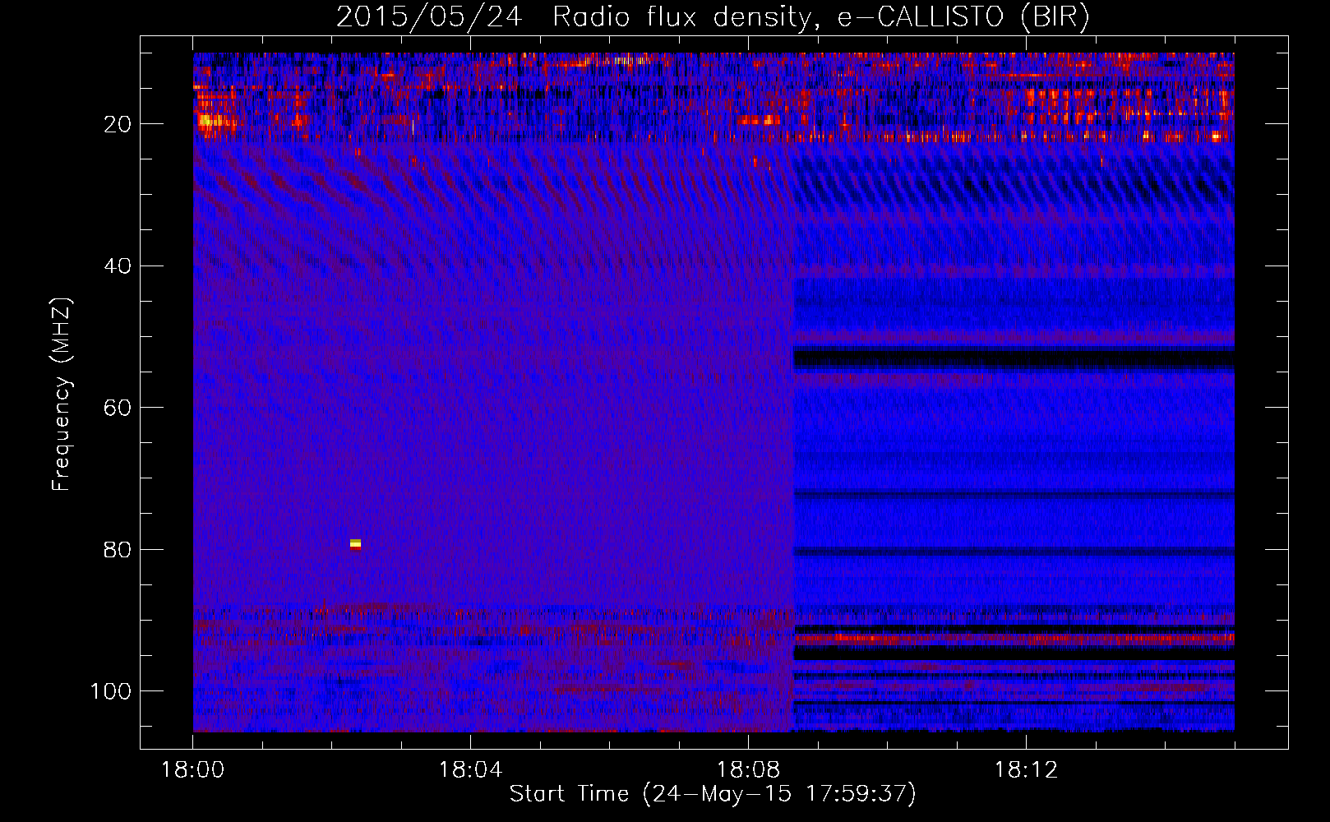The image size is (1330, 822).
Task: Click the "20" frequency tick label
Action: pyautogui.click(x=118, y=125)
